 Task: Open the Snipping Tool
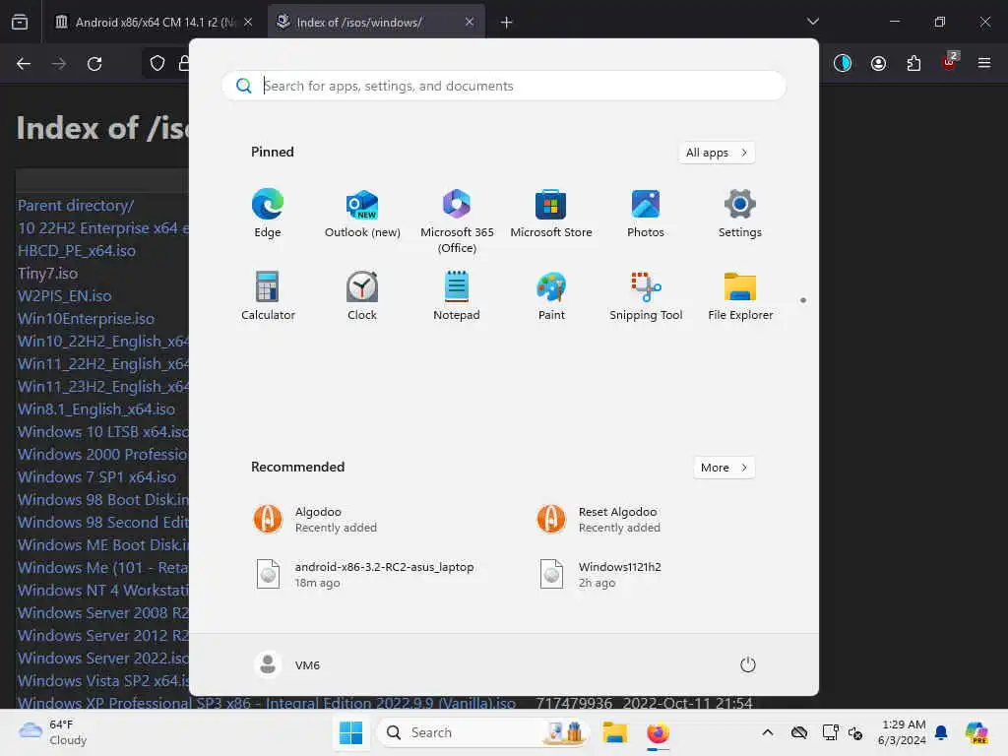tap(646, 296)
